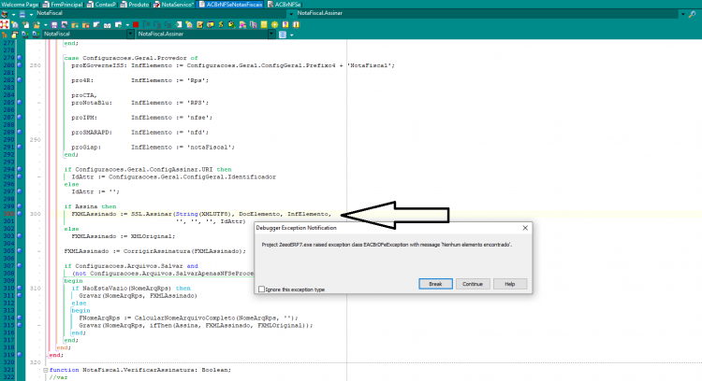Image resolution: width=702 pixels, height=381 pixels.
Task: Switch to the ContasP tab
Action: (102, 4)
